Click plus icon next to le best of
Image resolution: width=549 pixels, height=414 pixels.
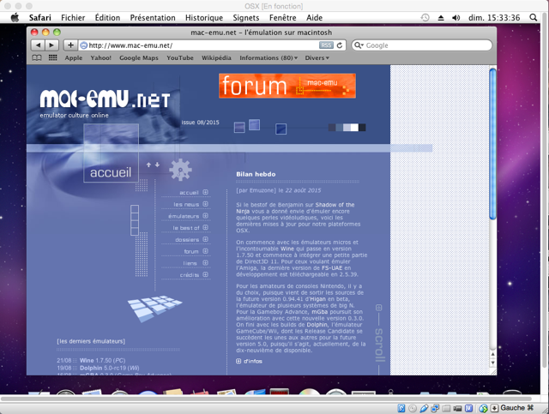point(206,227)
